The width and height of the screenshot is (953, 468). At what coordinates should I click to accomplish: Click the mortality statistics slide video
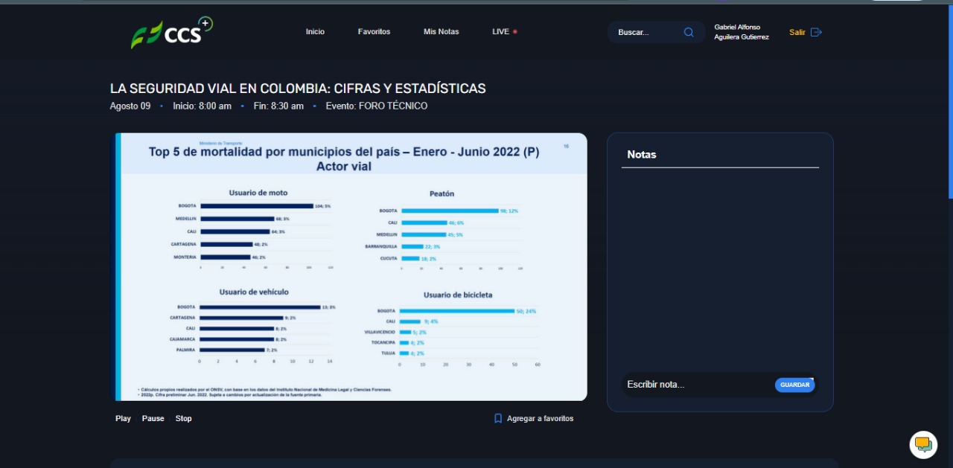pos(351,266)
